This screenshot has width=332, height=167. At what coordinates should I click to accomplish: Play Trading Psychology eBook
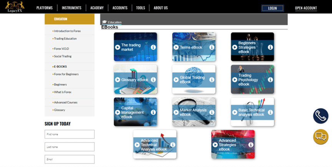pos(235,80)
